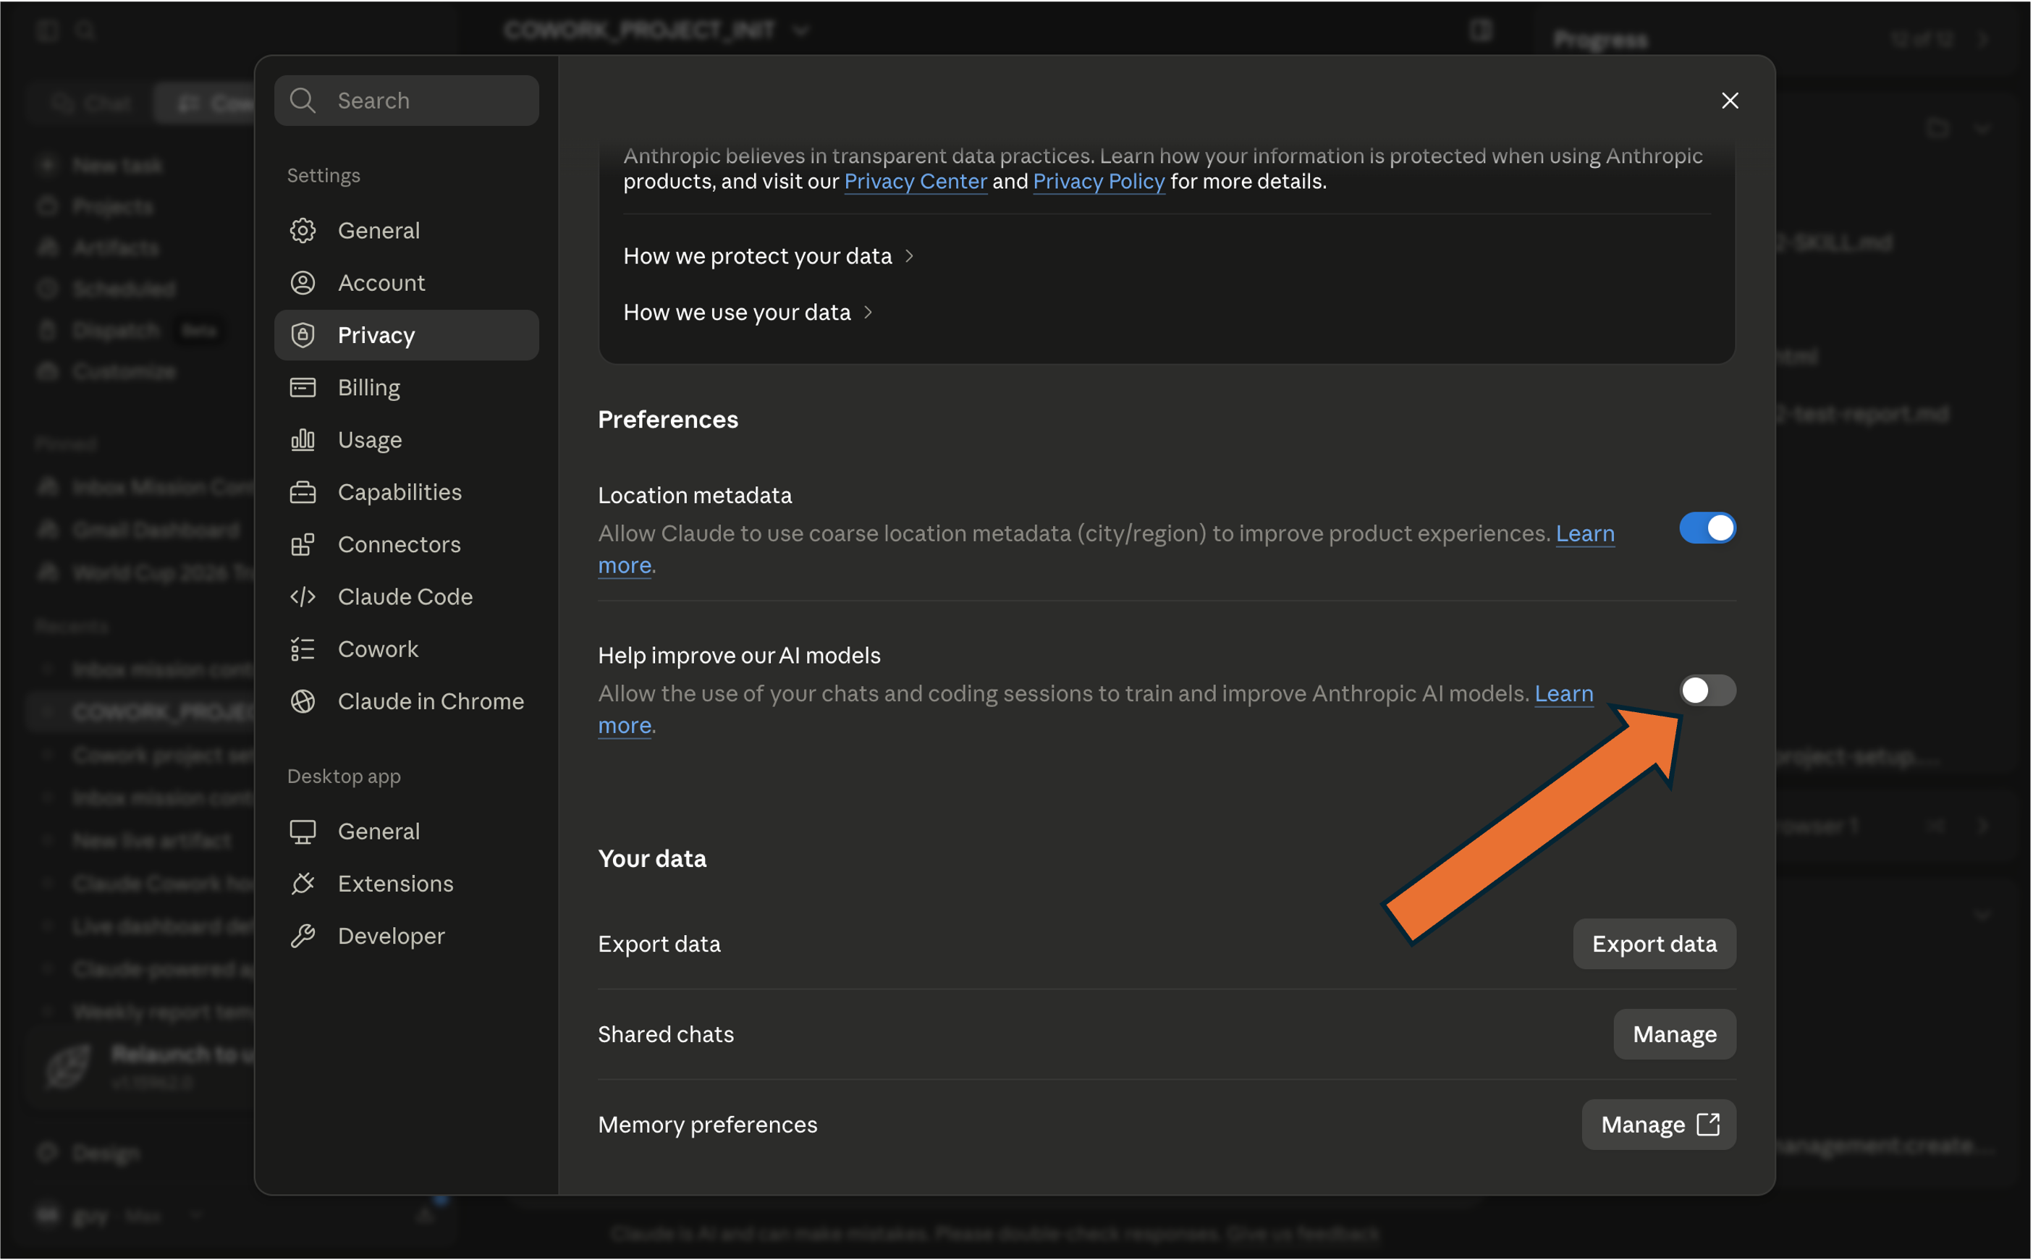Image resolution: width=2033 pixels, height=1260 pixels.
Task: Click the Claude Code brackets icon
Action: (x=303, y=596)
